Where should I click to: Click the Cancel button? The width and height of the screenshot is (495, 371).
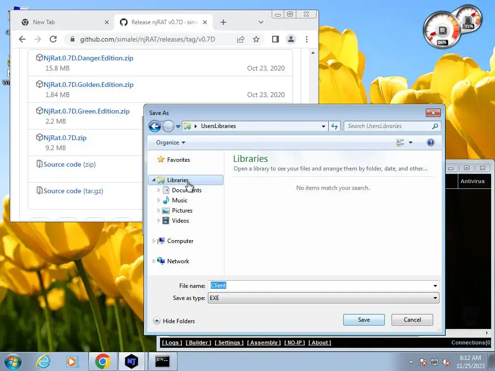(412, 320)
